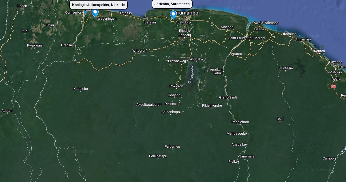Click the Pleike place label

(233, 161)
